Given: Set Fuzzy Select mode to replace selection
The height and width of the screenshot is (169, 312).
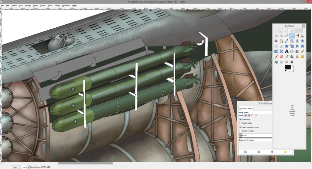Looking at the screenshot, I should click(x=246, y=116).
